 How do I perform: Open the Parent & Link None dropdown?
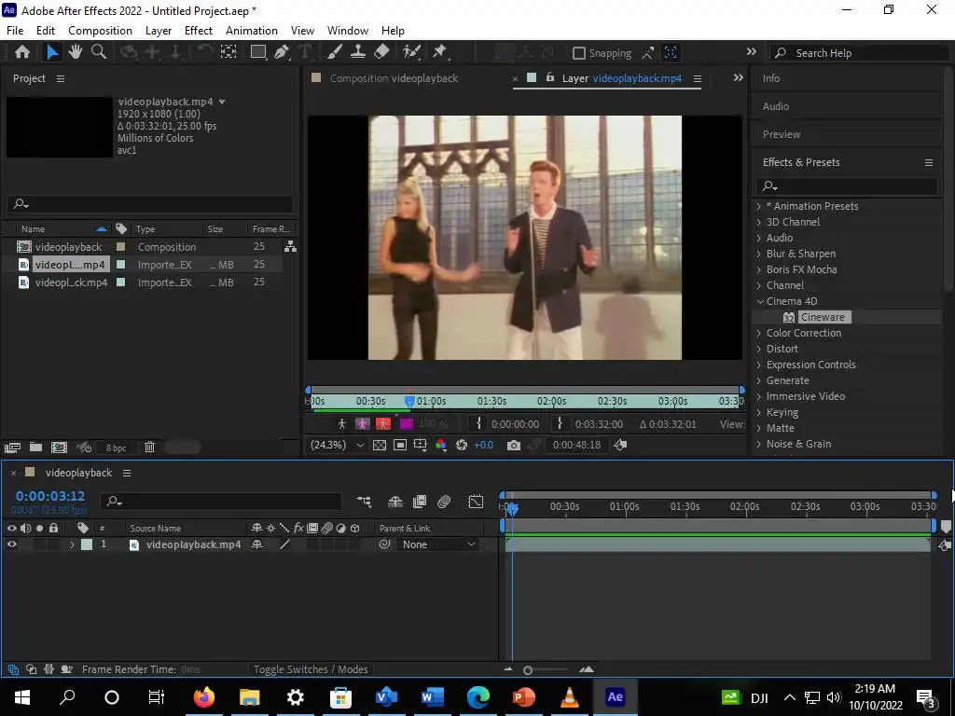pyautogui.click(x=438, y=544)
